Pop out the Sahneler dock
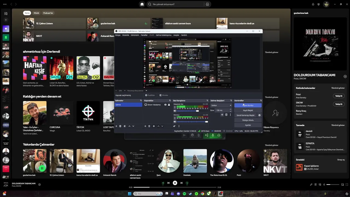 tap(141, 100)
